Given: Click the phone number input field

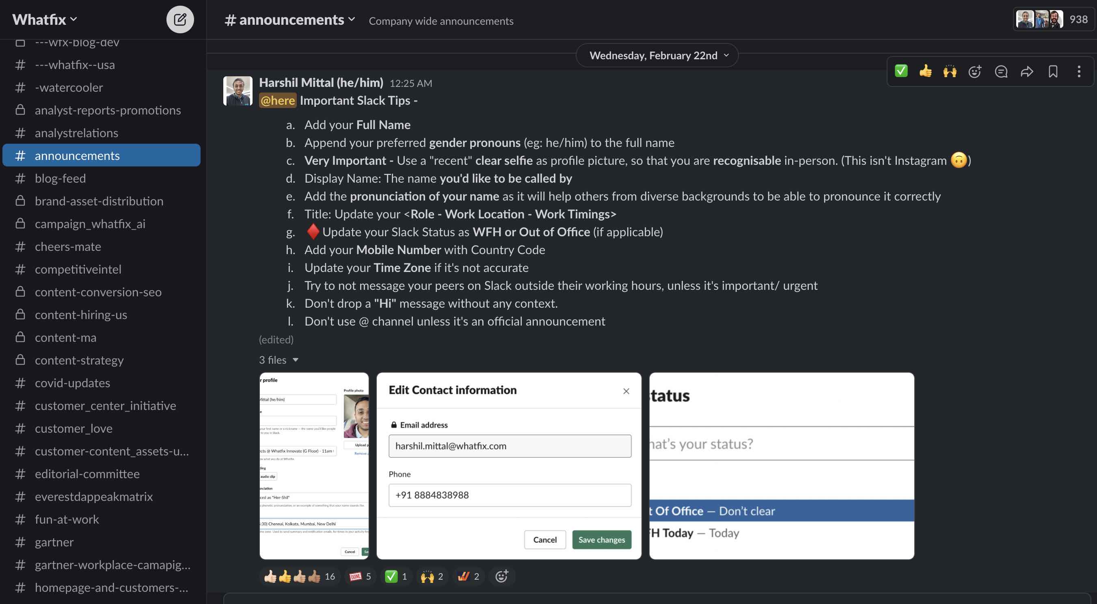Looking at the screenshot, I should [510, 495].
